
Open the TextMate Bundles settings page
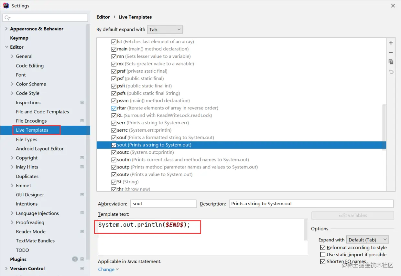[x=35, y=241]
